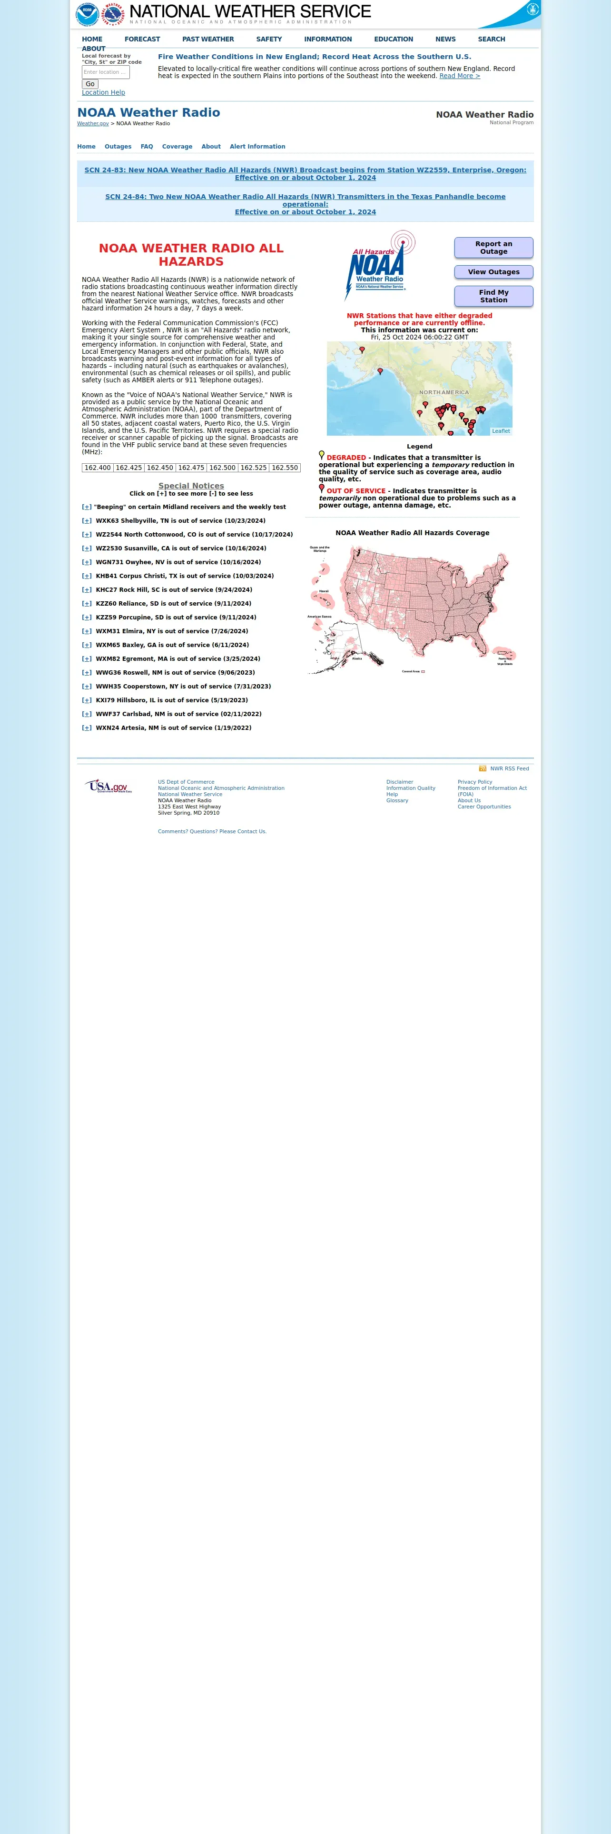
Task: Open the Privacy Policy footer link
Action: pyautogui.click(x=474, y=782)
